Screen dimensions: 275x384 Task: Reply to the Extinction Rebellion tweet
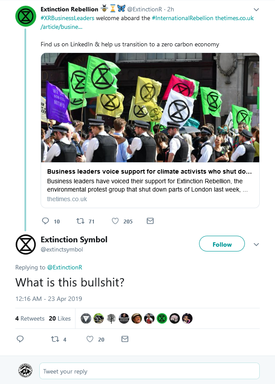coord(45,221)
